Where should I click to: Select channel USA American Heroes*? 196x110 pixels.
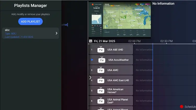click(111, 91)
